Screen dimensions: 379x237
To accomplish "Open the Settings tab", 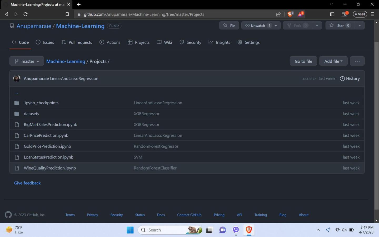I will tap(248, 42).
